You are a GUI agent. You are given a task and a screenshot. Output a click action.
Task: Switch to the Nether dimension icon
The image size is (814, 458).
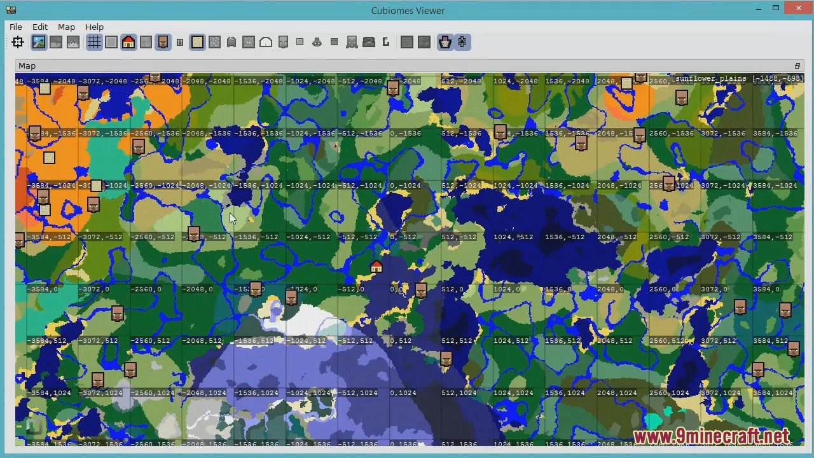[56, 43]
